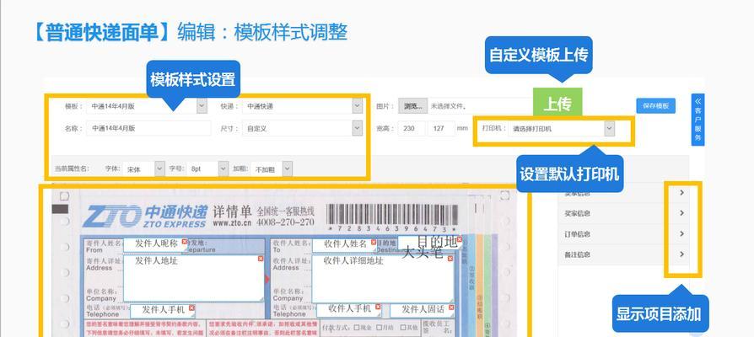This screenshot has width=754, height=337.
Task: Remove the 发件人昵称 field with its red X
Action: pyautogui.click(x=185, y=242)
